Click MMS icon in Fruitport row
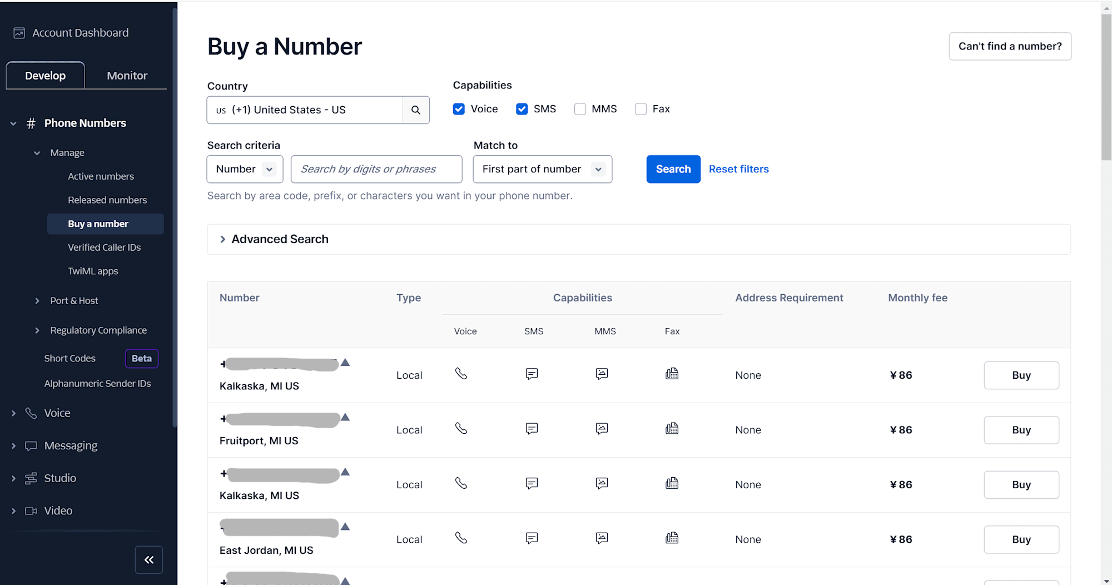 point(602,428)
